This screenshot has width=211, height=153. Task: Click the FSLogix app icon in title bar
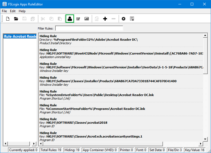(4, 4)
